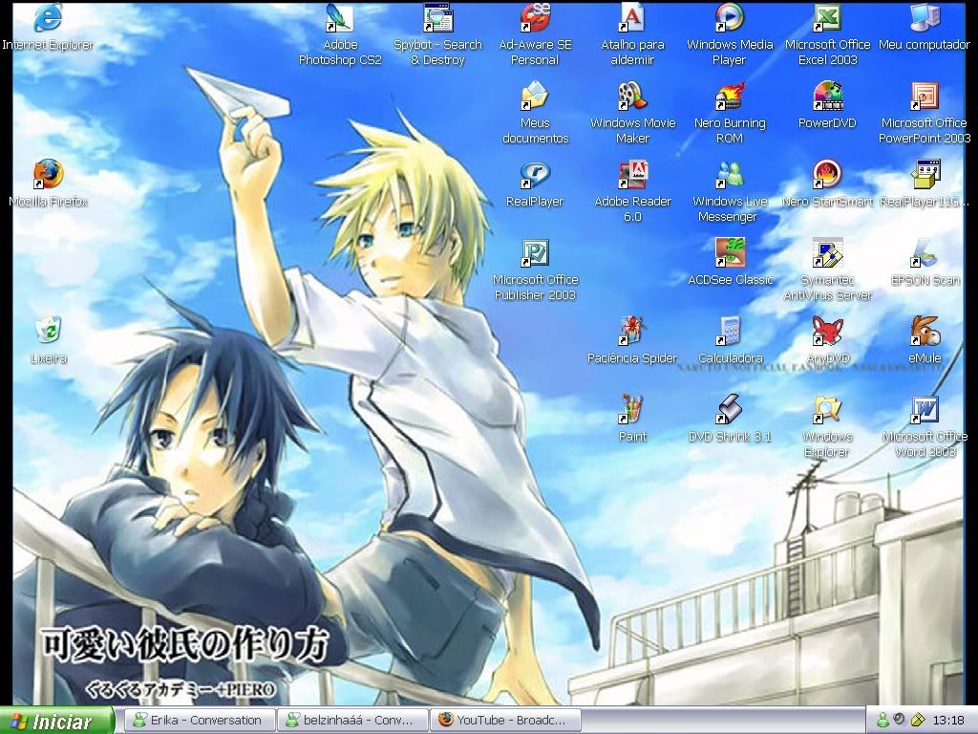Click the Ad-Aware SE Personal icon
This screenshot has height=734, width=978.
535,17
